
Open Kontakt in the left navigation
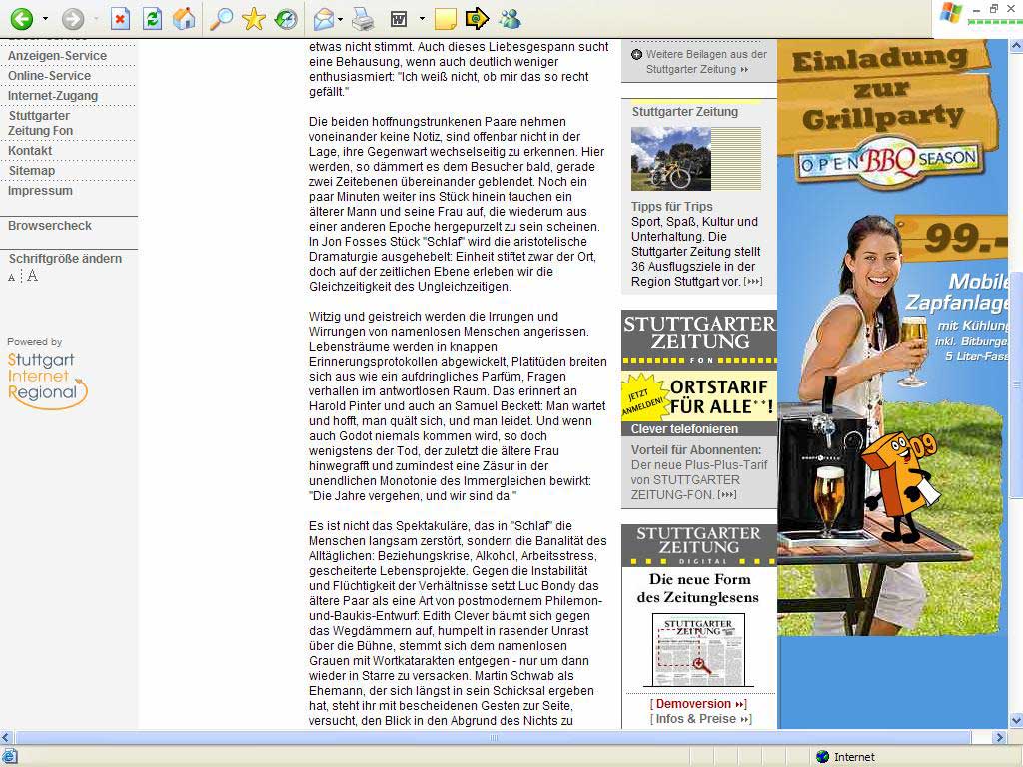pos(30,151)
